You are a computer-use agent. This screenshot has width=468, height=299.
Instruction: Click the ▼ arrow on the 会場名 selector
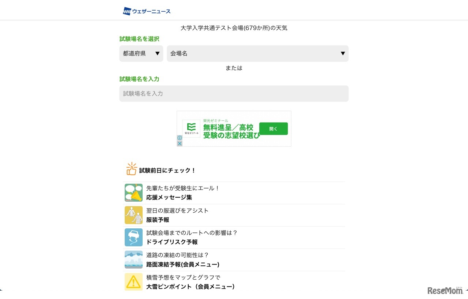pos(343,53)
